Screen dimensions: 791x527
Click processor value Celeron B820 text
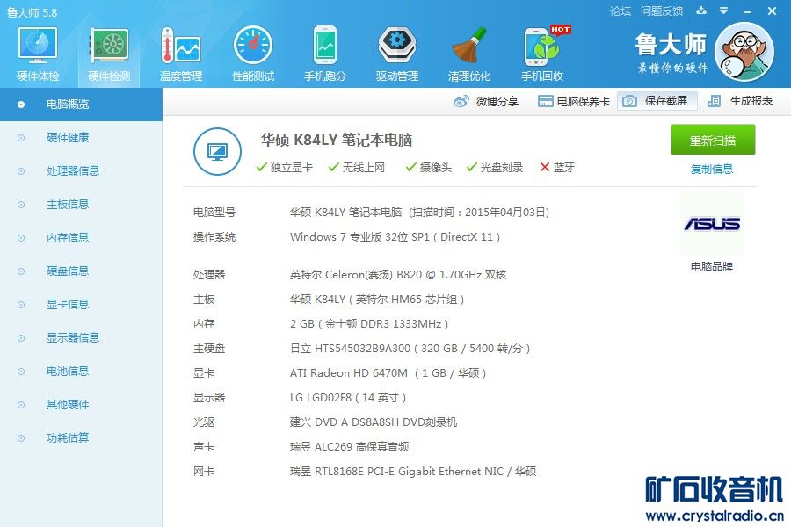tap(398, 275)
